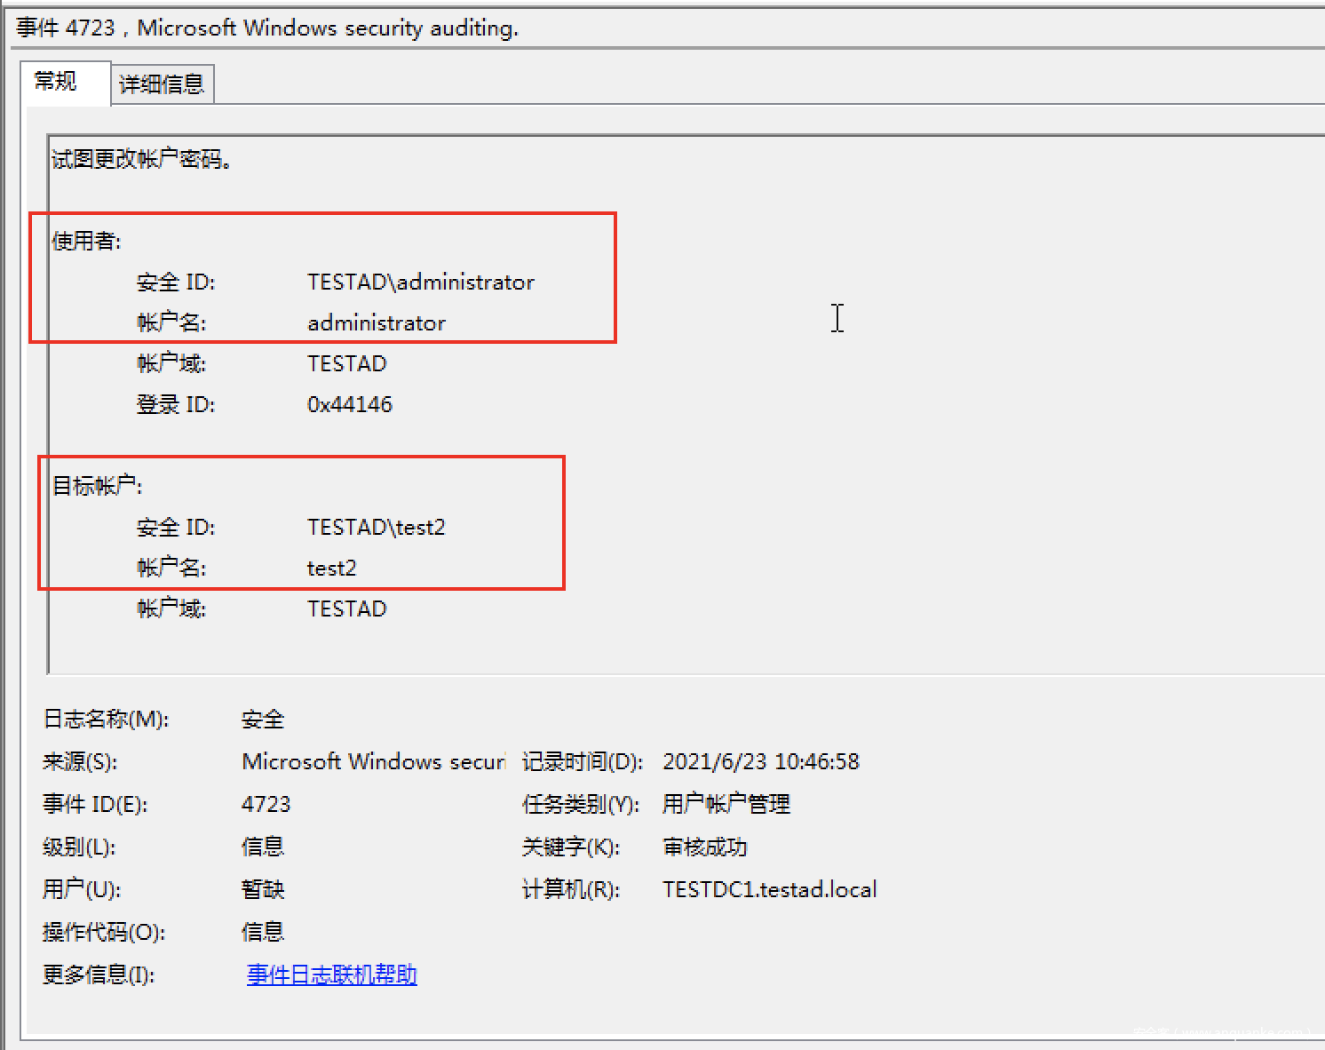The image size is (1325, 1050).
Task: Click the 用户 field value 暂缺
Action: coord(263,889)
